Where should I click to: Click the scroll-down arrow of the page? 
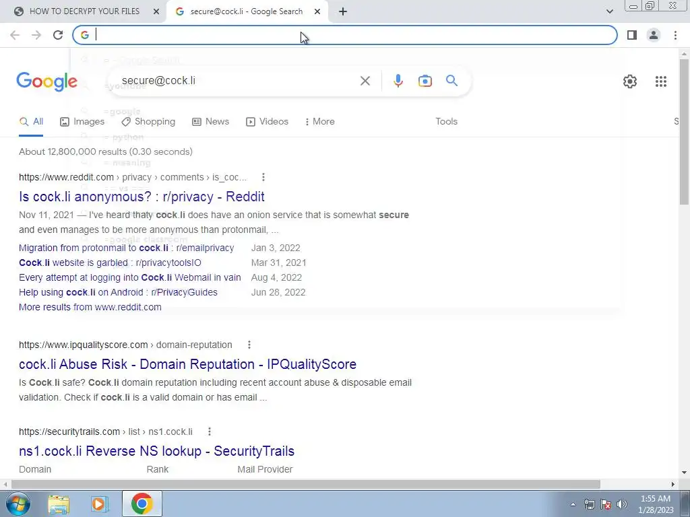click(684, 473)
